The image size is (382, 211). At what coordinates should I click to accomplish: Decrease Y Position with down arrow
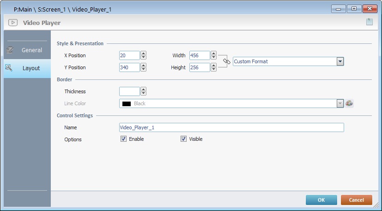point(143,70)
